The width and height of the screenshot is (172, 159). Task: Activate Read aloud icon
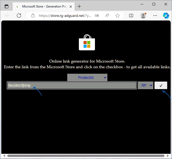tap(107, 16)
